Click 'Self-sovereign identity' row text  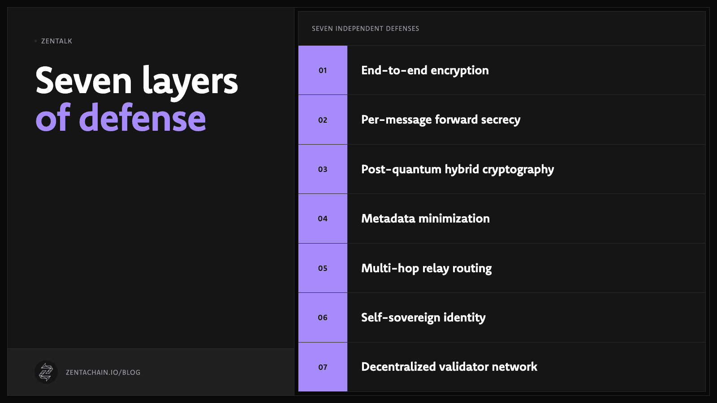point(423,317)
